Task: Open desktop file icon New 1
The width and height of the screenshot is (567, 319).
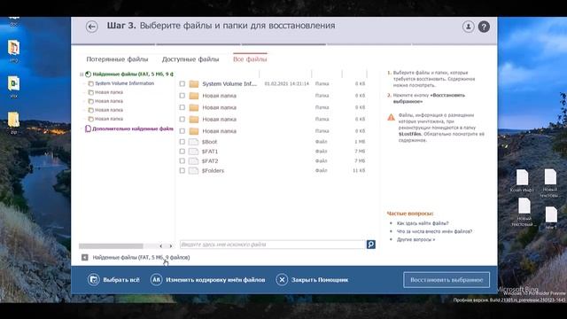Action: tap(551, 217)
